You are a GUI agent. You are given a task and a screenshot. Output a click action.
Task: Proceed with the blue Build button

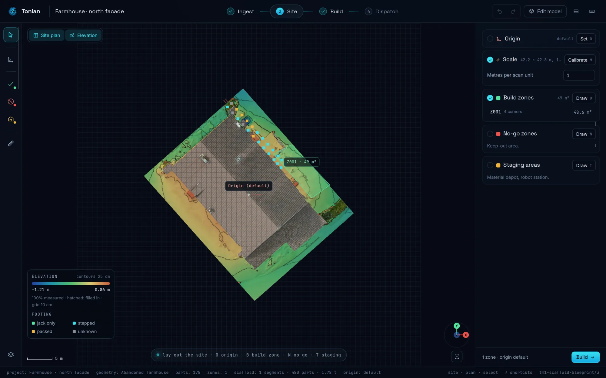tap(585, 357)
